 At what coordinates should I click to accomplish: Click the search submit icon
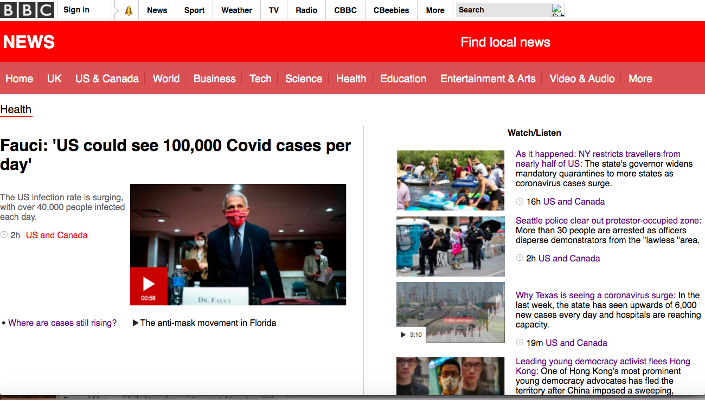pyautogui.click(x=558, y=10)
